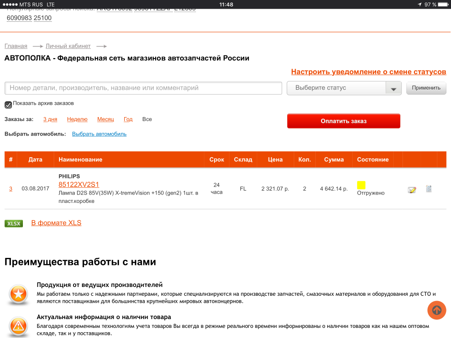Filter orders by 'Месяц' period

pyautogui.click(x=105, y=119)
